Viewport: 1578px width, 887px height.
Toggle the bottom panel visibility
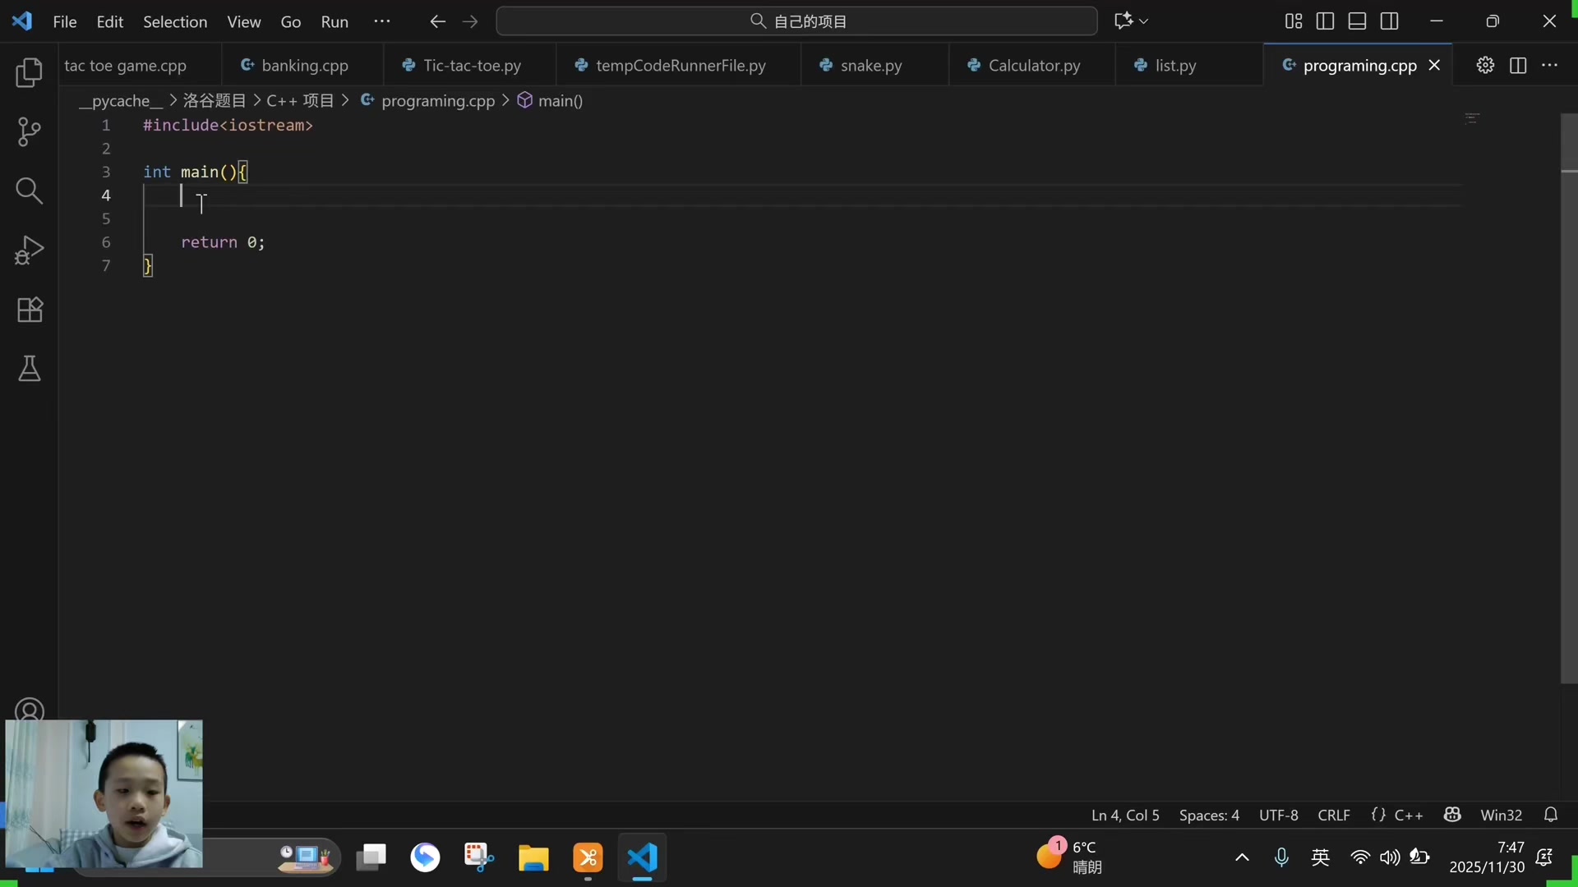point(1357,21)
